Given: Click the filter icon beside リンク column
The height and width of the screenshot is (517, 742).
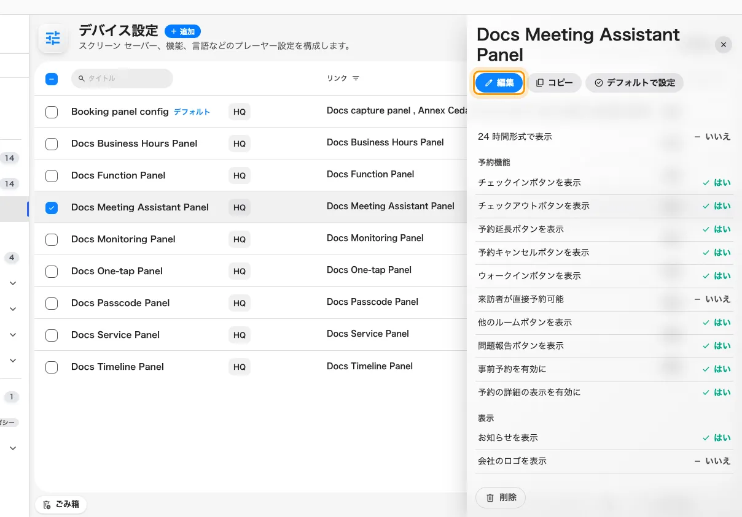Looking at the screenshot, I should coord(356,79).
